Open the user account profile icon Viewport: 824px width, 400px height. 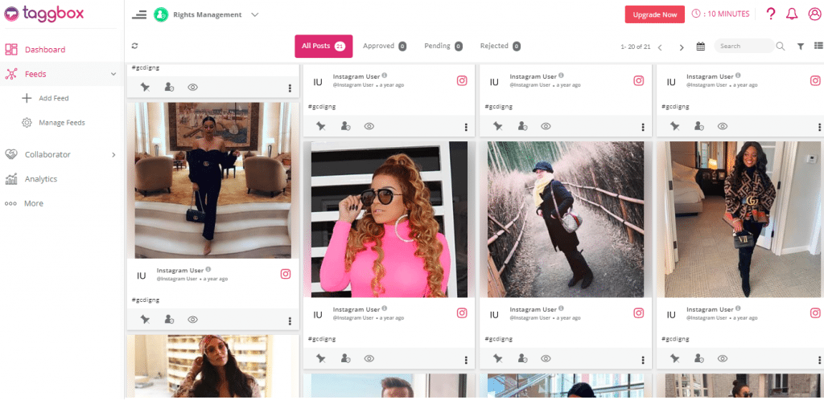[x=814, y=14]
